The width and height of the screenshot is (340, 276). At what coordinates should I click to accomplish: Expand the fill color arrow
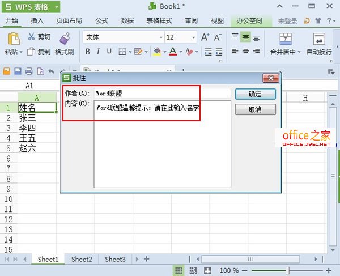165,52
